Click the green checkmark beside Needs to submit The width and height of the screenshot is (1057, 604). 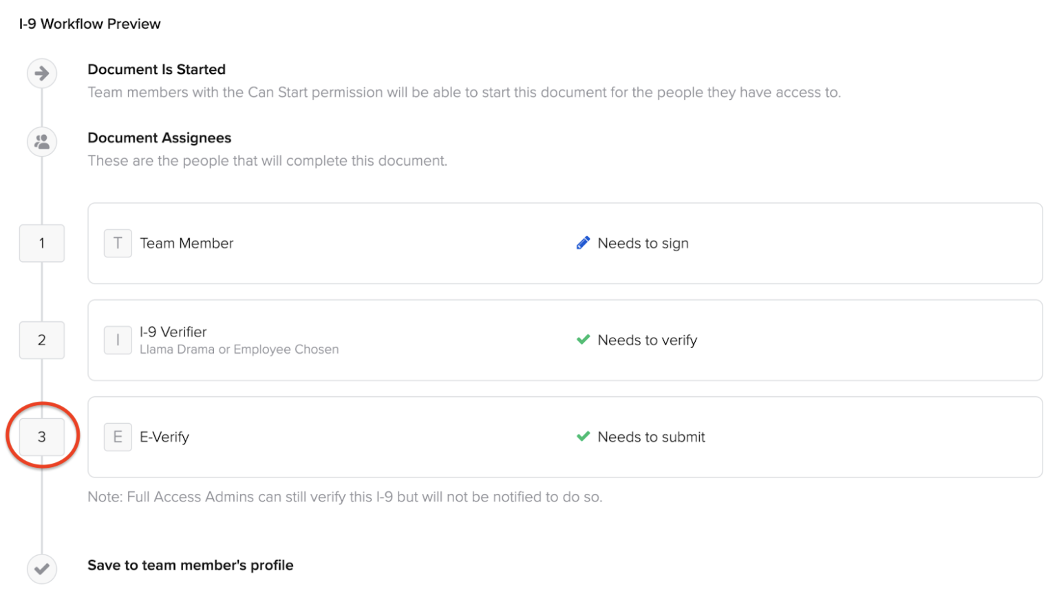pyautogui.click(x=583, y=437)
